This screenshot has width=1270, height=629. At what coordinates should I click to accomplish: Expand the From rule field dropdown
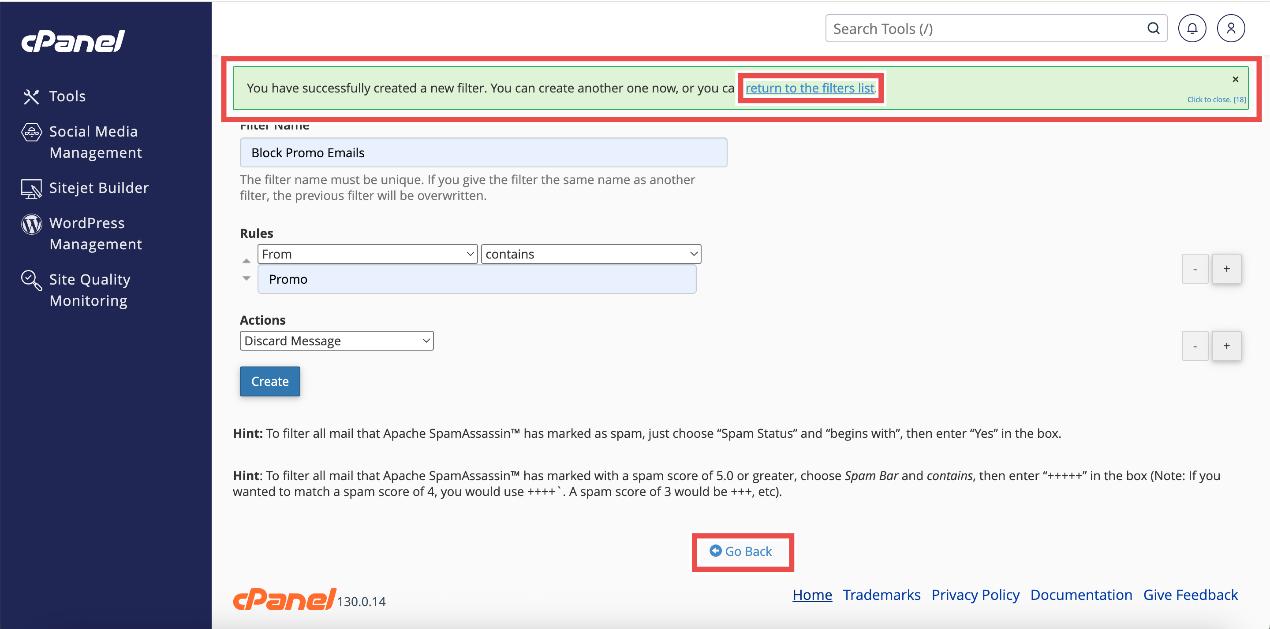coord(367,254)
